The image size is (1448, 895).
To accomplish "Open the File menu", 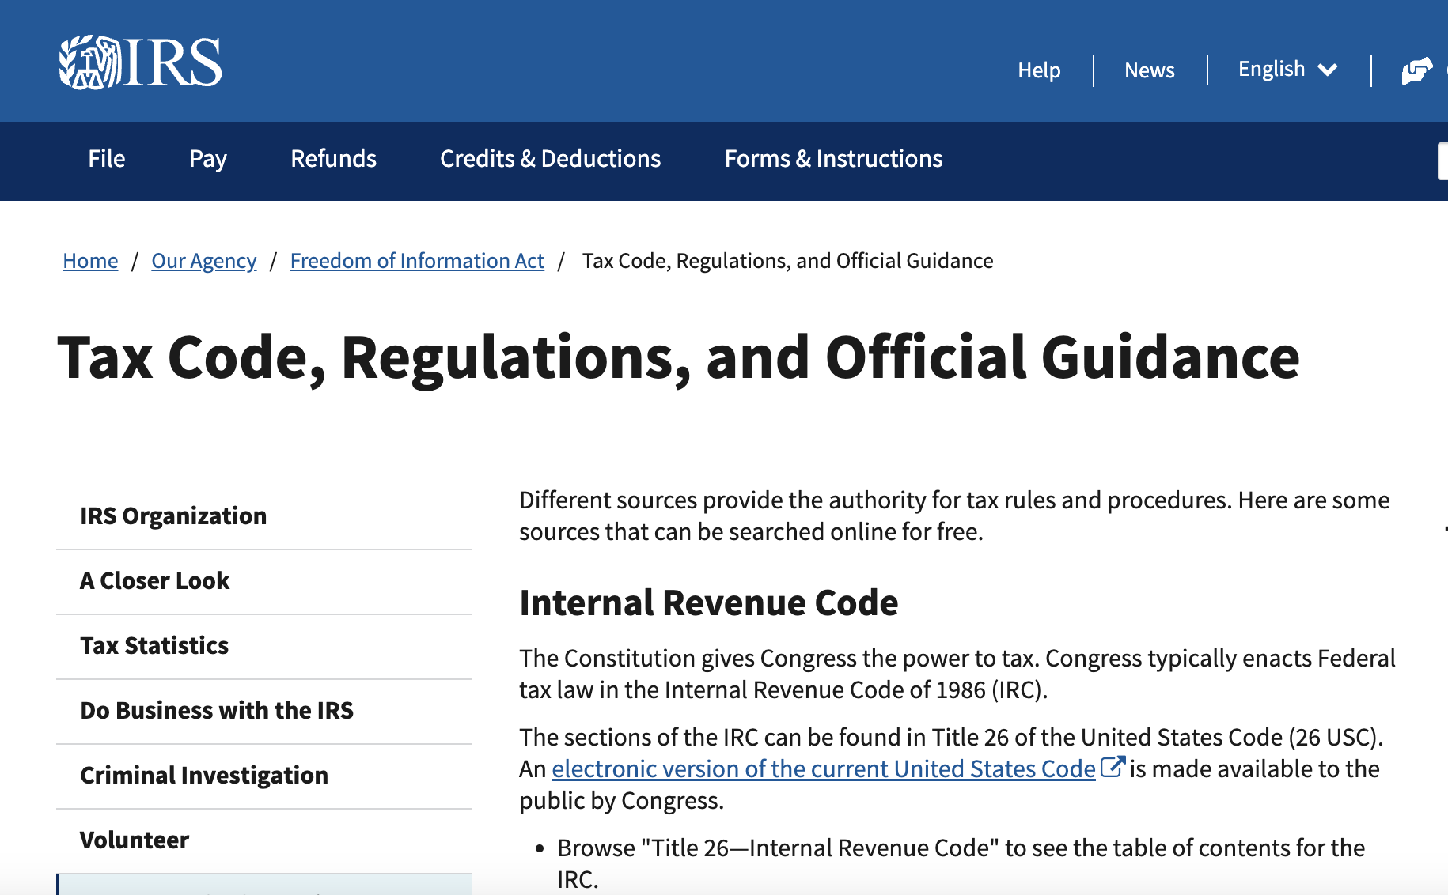I will (x=107, y=159).
